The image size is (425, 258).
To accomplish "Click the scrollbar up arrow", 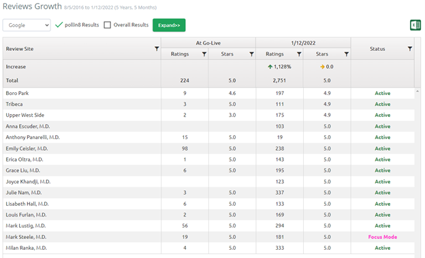I will click(x=418, y=91).
